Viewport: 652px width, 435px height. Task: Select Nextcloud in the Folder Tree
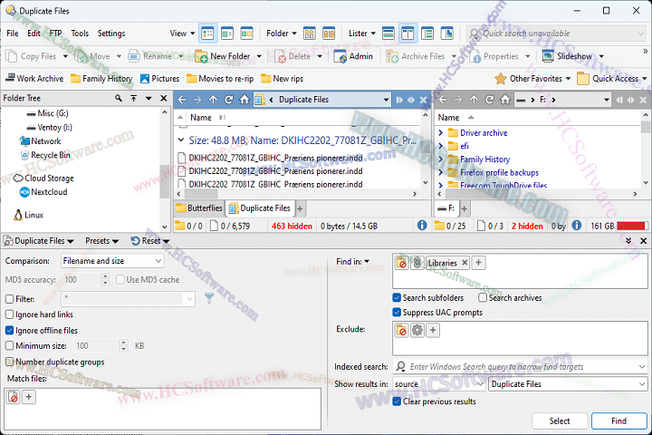[43, 192]
